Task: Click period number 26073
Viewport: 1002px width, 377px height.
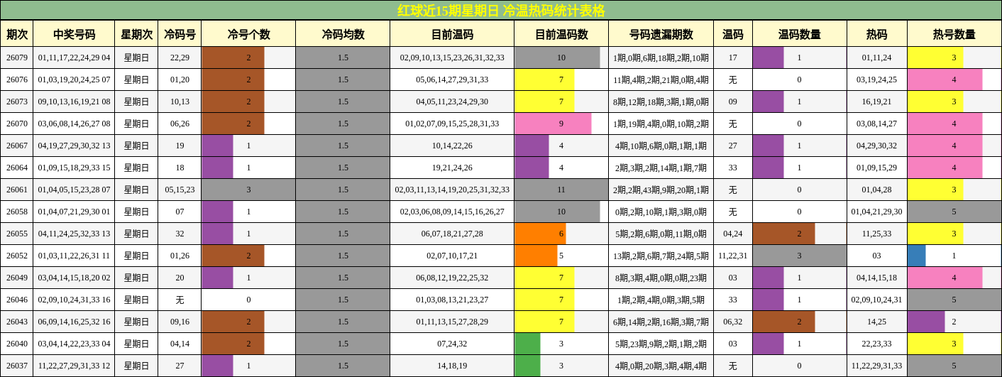Action: click(x=17, y=102)
